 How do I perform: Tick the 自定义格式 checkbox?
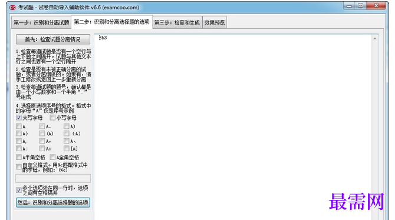(19, 166)
